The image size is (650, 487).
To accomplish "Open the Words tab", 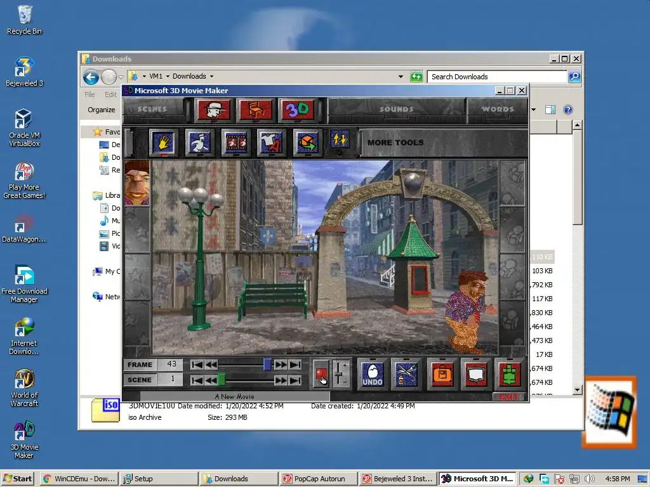I will point(498,109).
